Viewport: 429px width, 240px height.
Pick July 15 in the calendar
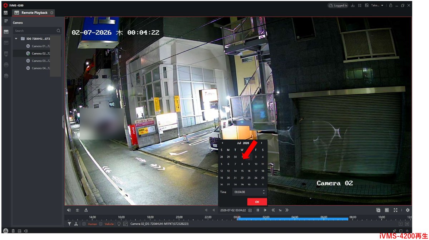point(242,171)
